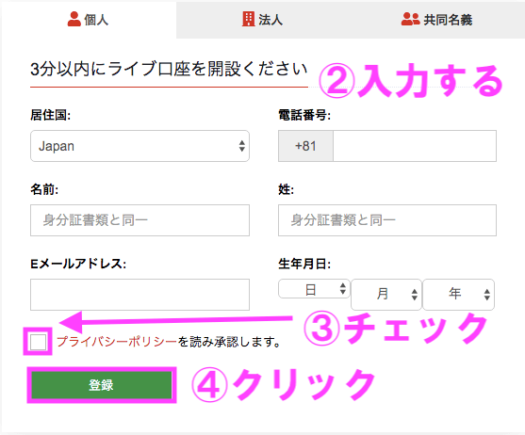Click the +81 country code prefix
Image resolution: width=525 pixels, height=435 pixels.
point(305,146)
